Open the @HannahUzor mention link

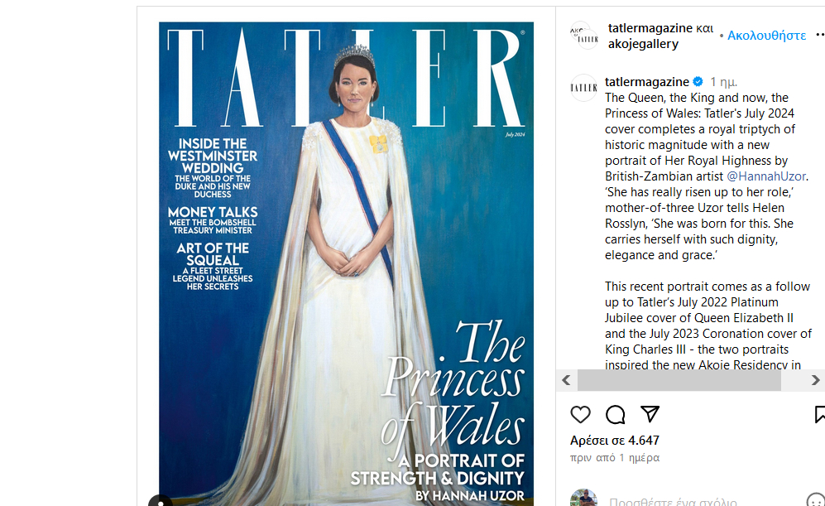pyautogui.click(x=766, y=176)
